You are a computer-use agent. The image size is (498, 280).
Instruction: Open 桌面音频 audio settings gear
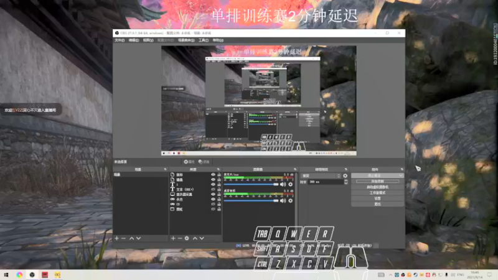[290, 200]
